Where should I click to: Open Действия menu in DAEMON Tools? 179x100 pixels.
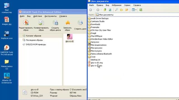pyautogui.click(x=37, y=16)
